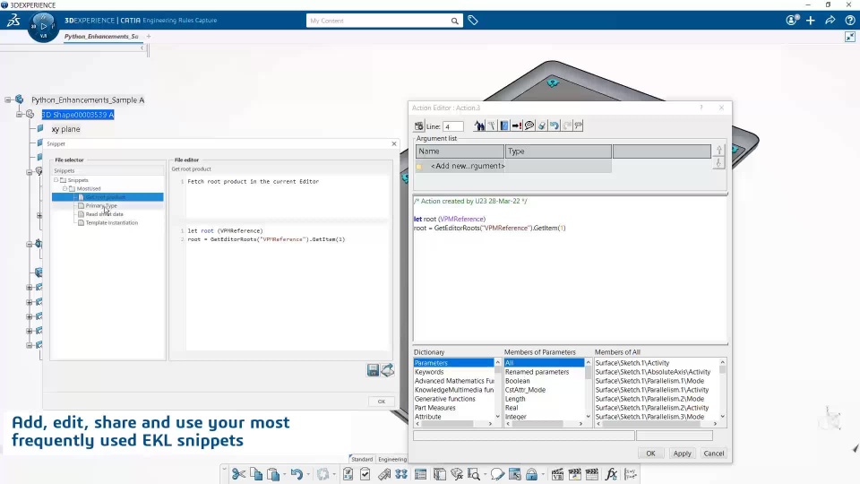This screenshot has height=484, width=860.
Task: Click the share snippet icon in Snippet dialog
Action: coord(388,370)
